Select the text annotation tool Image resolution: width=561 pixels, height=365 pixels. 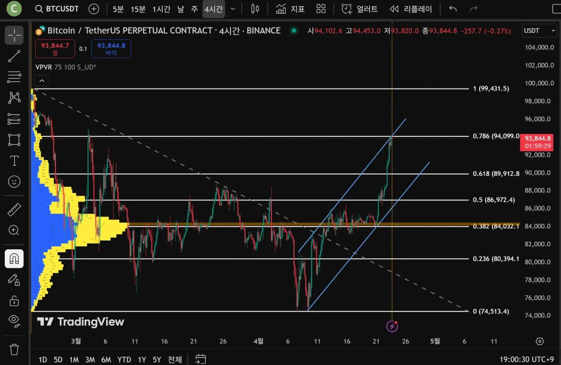tap(14, 161)
